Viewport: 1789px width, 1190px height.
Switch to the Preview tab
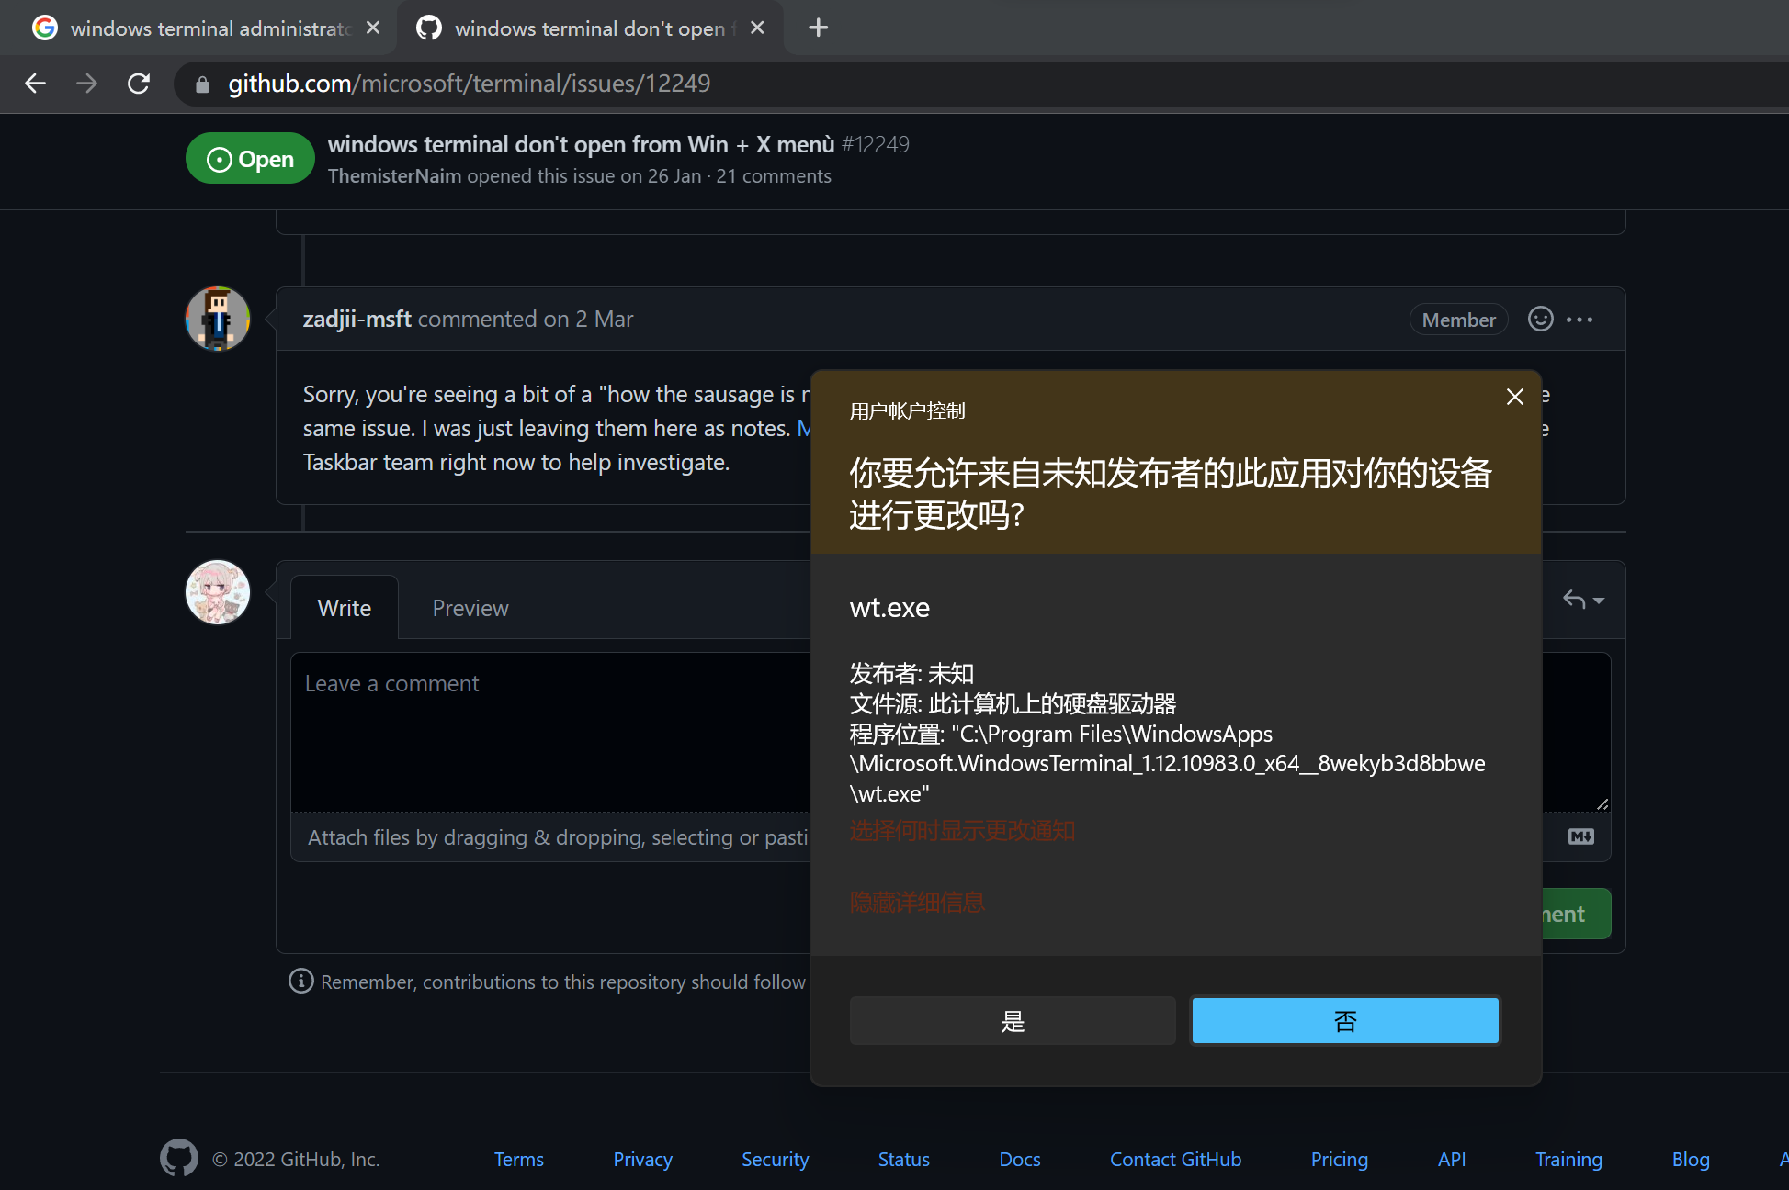[x=470, y=608]
